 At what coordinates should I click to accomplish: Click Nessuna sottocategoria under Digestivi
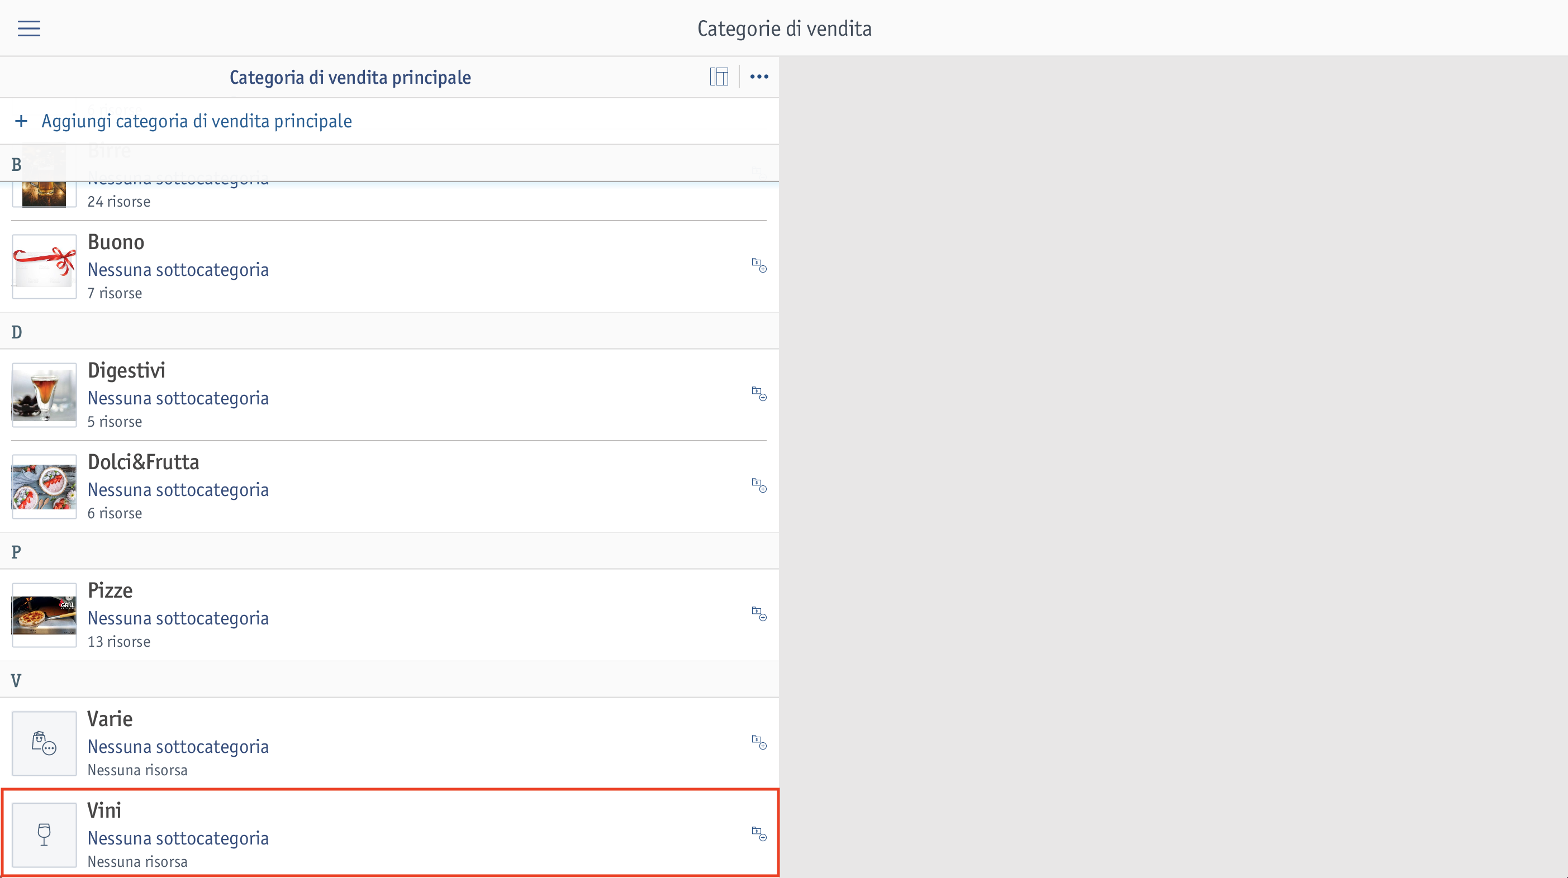coord(178,398)
